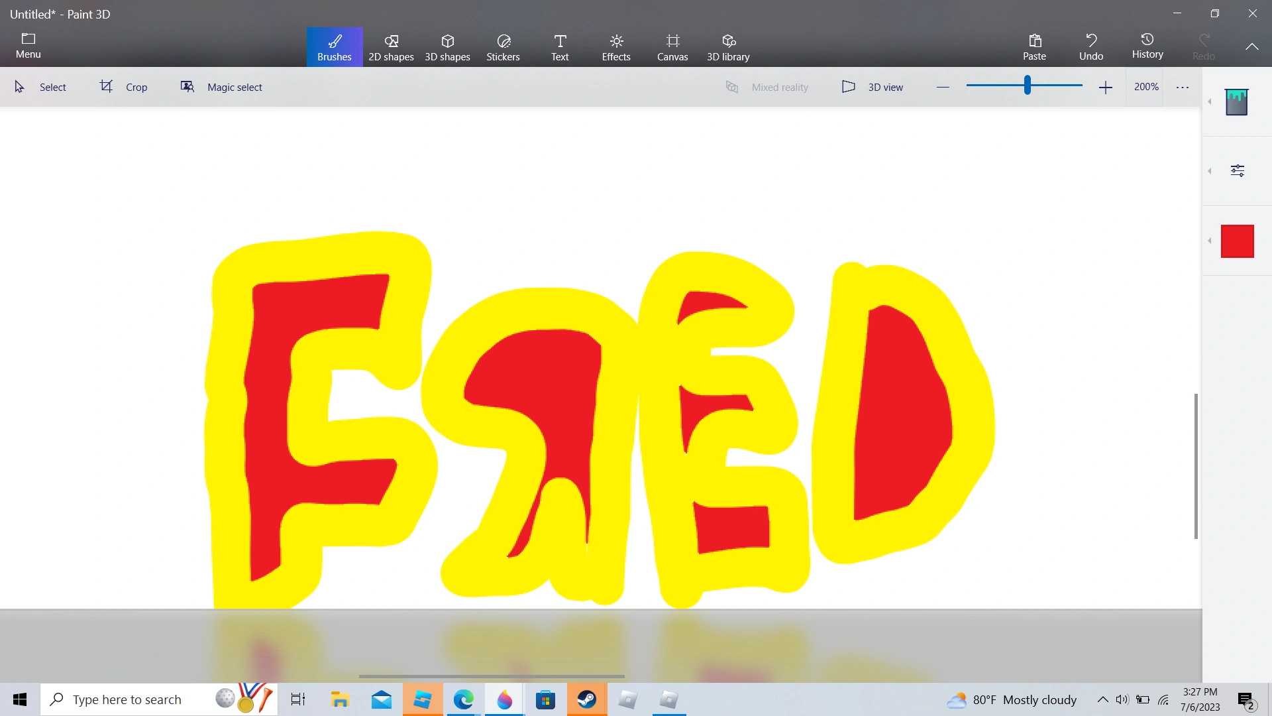This screenshot has width=1272, height=716.
Task: Activate Magic select
Action: click(x=221, y=87)
